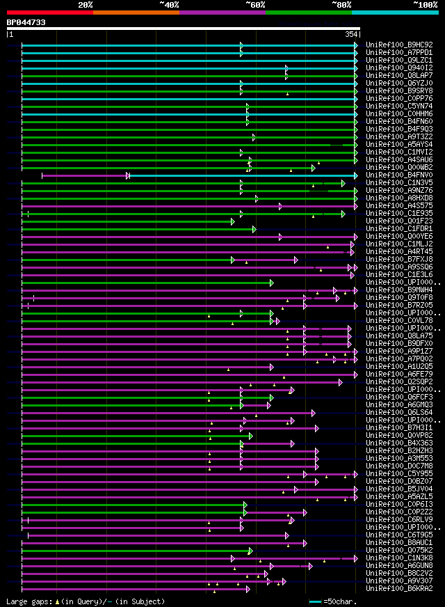Click the 354 query end position label
Image resolution: width=445 pixels, height=607 pixels.
pos(351,34)
